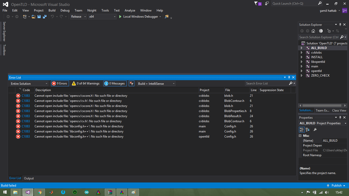349x196 pixels.
Task: Click the Navigate Backward toolbar icon
Action: point(8,17)
